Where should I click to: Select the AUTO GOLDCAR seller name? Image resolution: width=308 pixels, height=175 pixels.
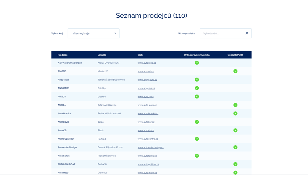66,164
